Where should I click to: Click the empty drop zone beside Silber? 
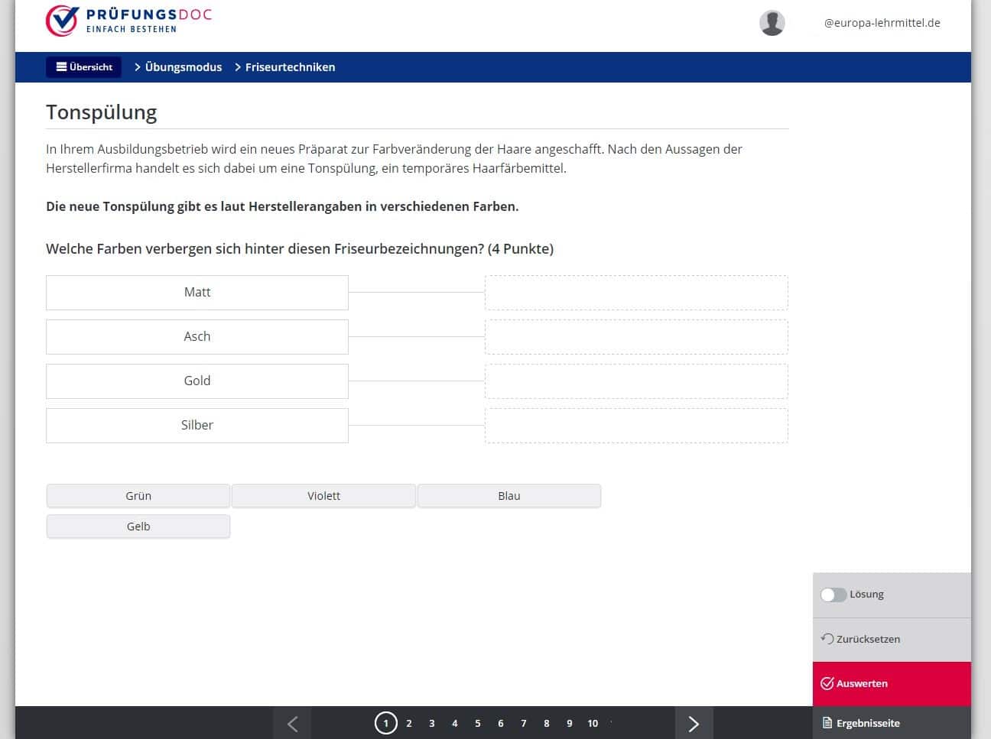635,426
